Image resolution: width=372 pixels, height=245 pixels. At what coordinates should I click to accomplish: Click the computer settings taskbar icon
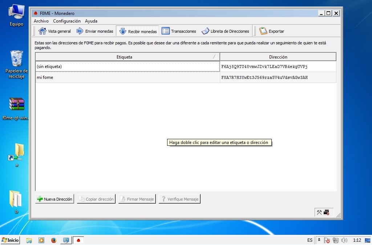66,240
